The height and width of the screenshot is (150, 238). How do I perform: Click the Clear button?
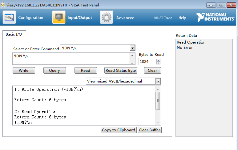coord(152,71)
